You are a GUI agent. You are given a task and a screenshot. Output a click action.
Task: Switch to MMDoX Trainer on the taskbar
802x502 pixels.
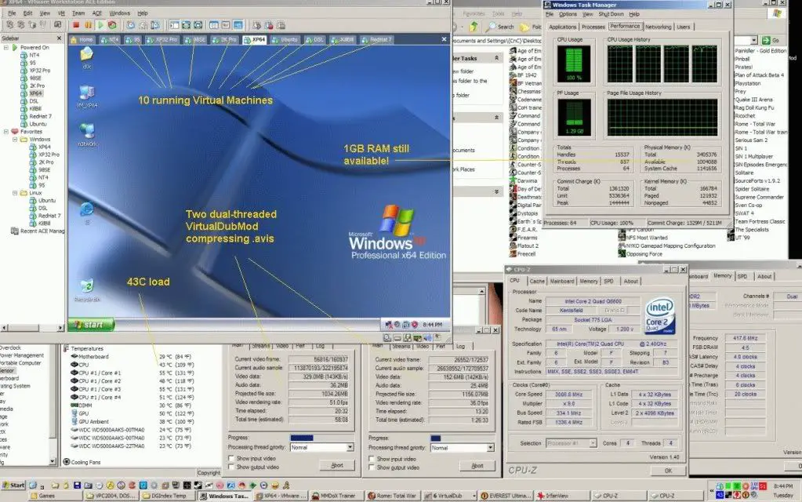[336, 496]
